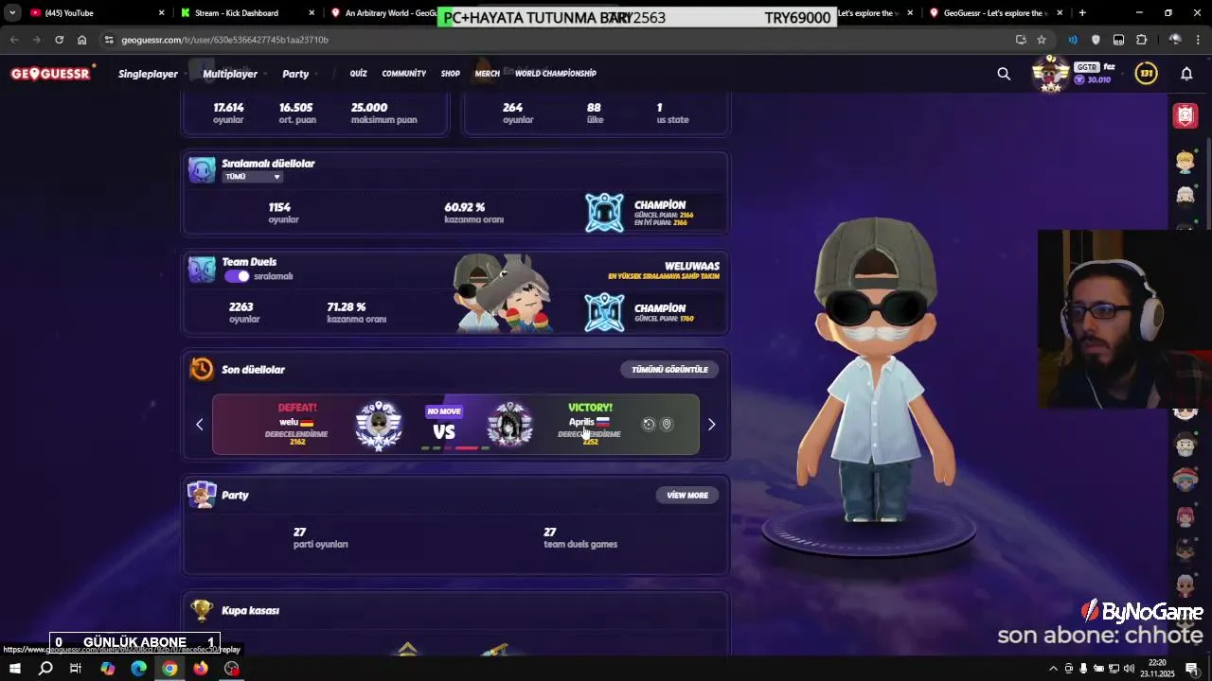Open Chrome in the Windows taskbar
Screen dimensions: 1212x681
point(169,669)
